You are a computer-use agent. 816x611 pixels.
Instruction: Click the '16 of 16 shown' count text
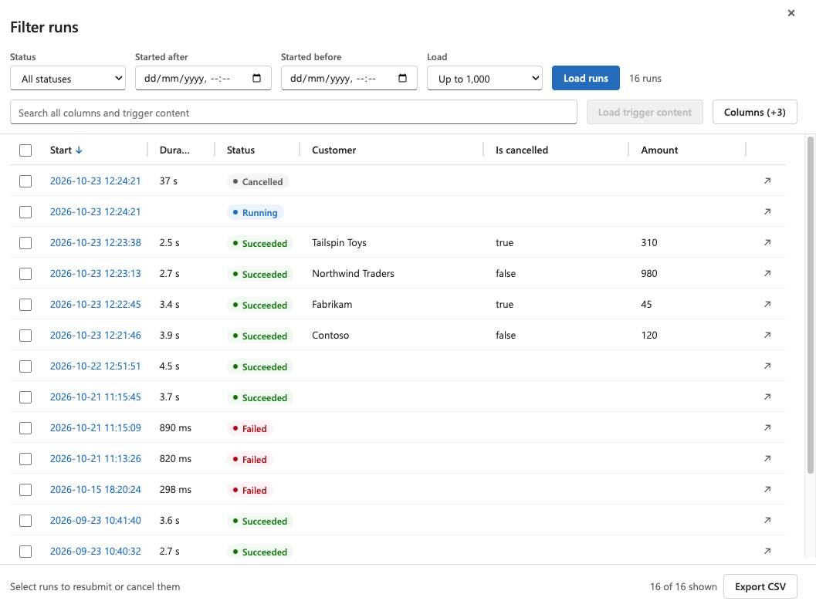683,586
